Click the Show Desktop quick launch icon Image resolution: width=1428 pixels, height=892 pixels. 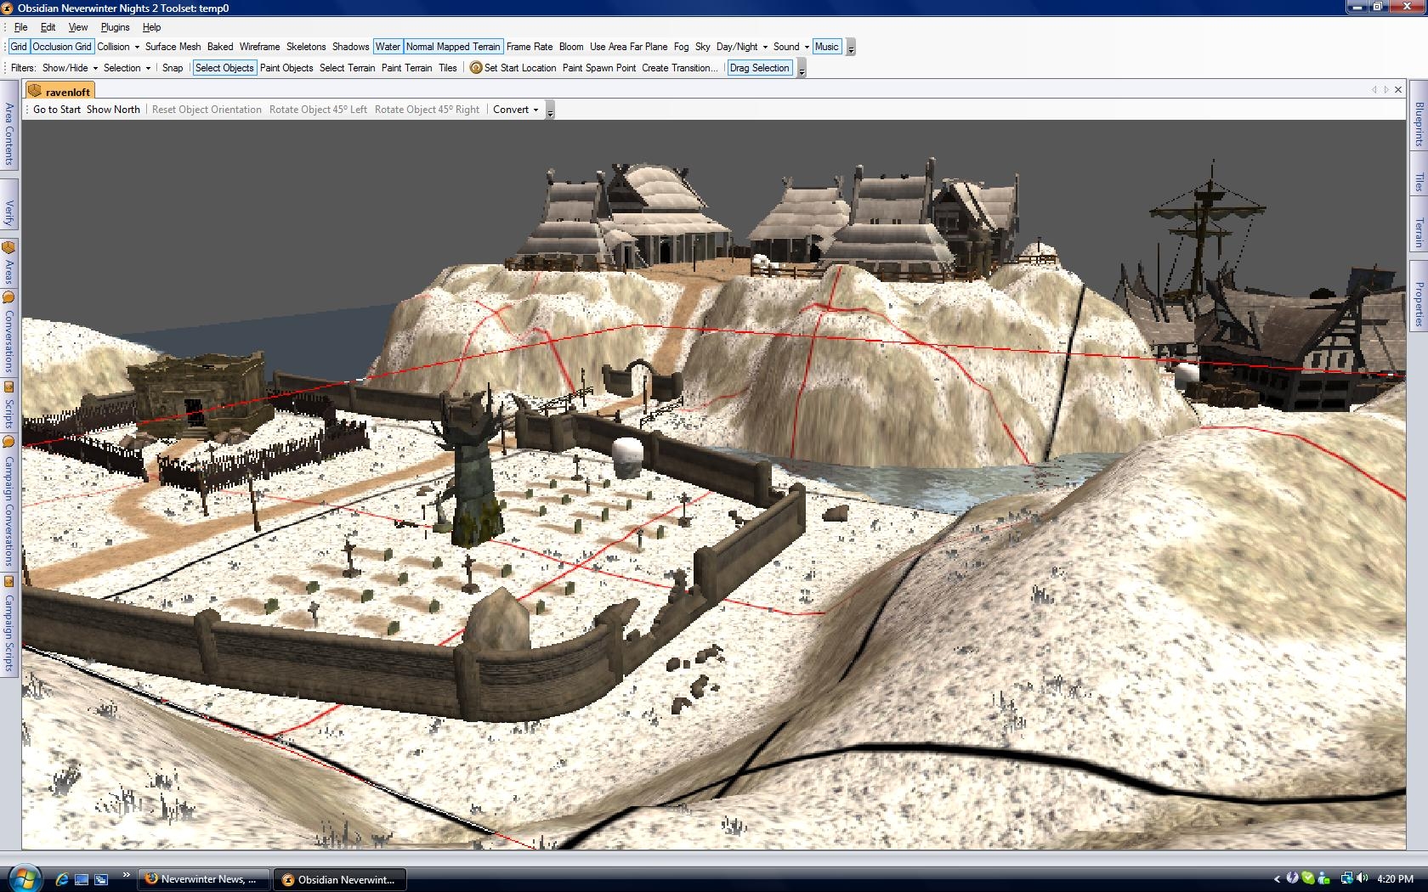click(82, 879)
